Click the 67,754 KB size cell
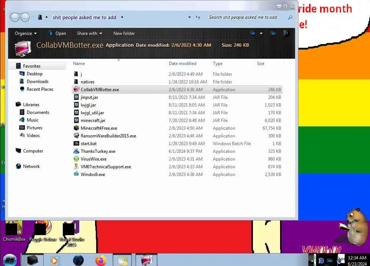The height and width of the screenshot is (266, 370). 272,128
